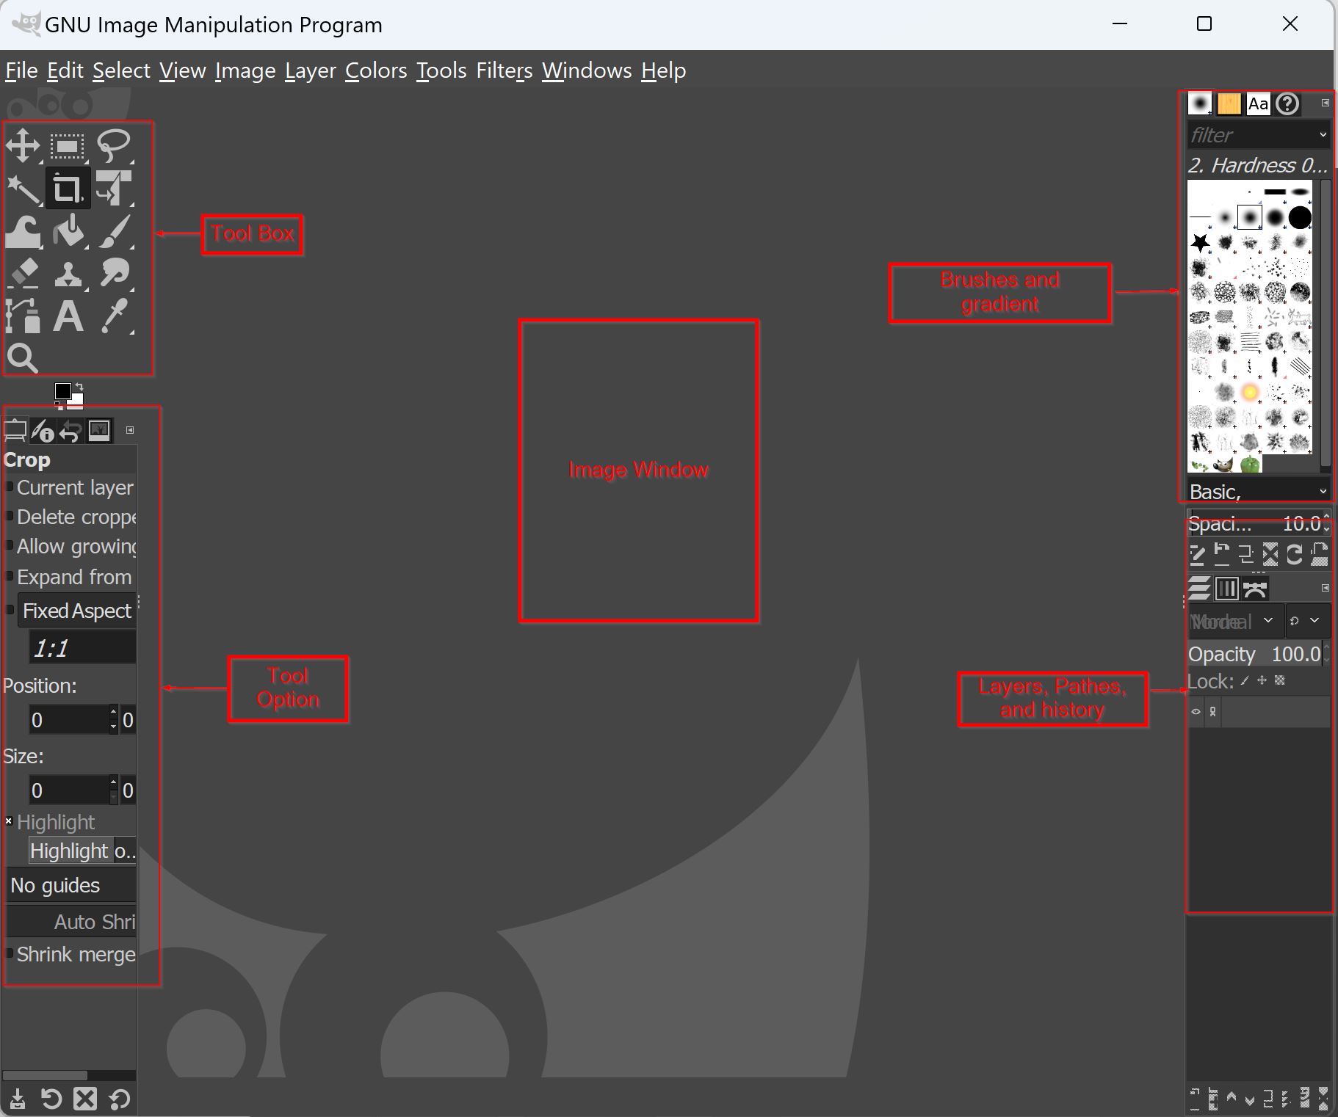Open the File menu
The height and width of the screenshot is (1117, 1338).
21,70
